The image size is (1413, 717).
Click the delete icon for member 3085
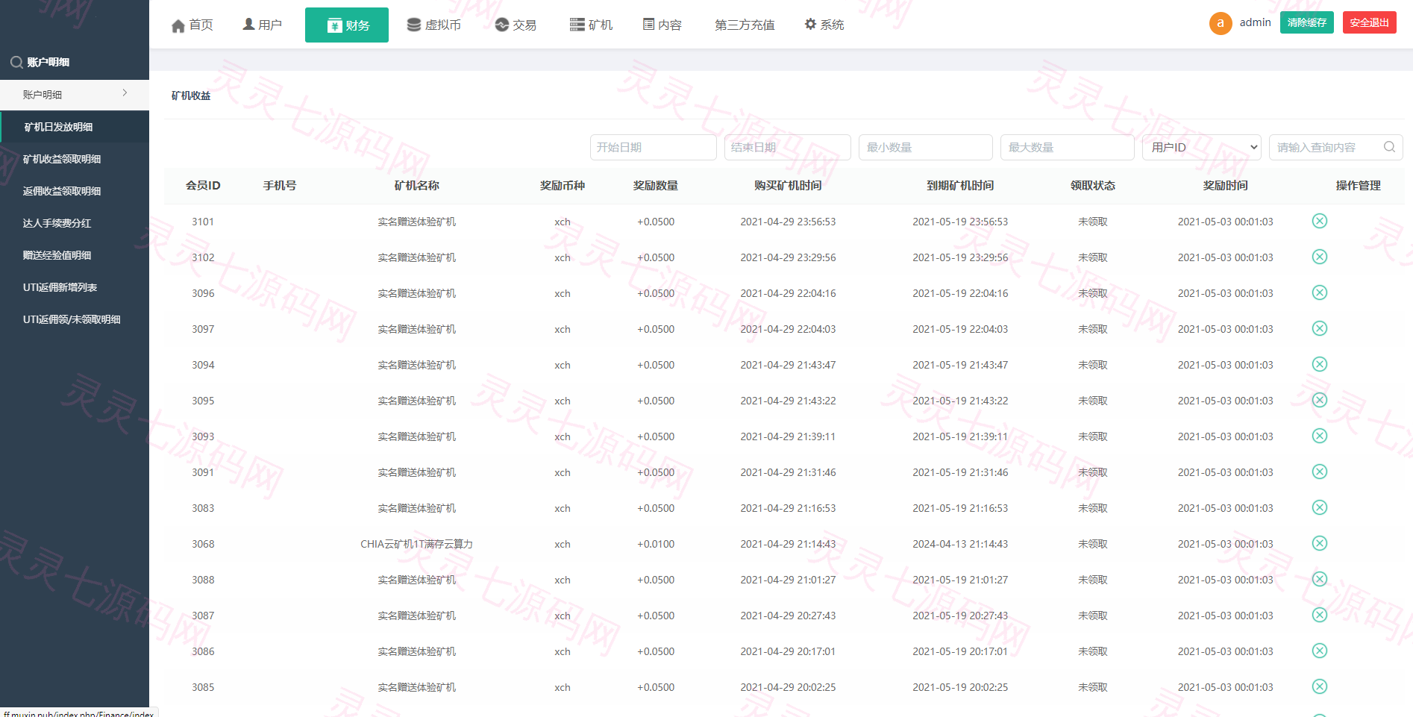[x=1319, y=686]
